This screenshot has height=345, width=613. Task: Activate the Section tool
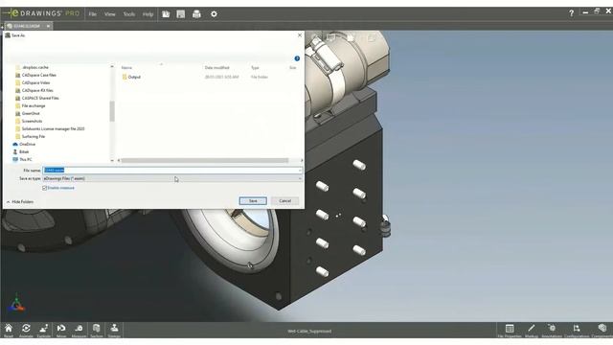pos(97,330)
